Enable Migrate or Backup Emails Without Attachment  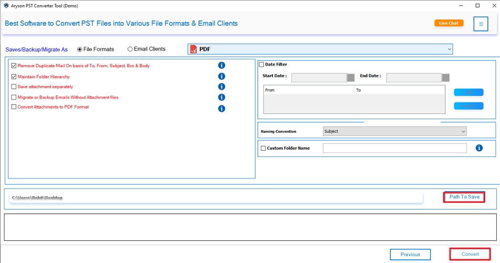coord(14,97)
